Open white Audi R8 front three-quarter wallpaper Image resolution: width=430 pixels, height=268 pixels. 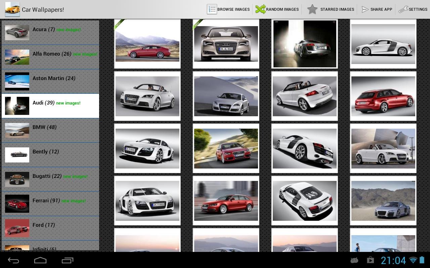coord(147,201)
